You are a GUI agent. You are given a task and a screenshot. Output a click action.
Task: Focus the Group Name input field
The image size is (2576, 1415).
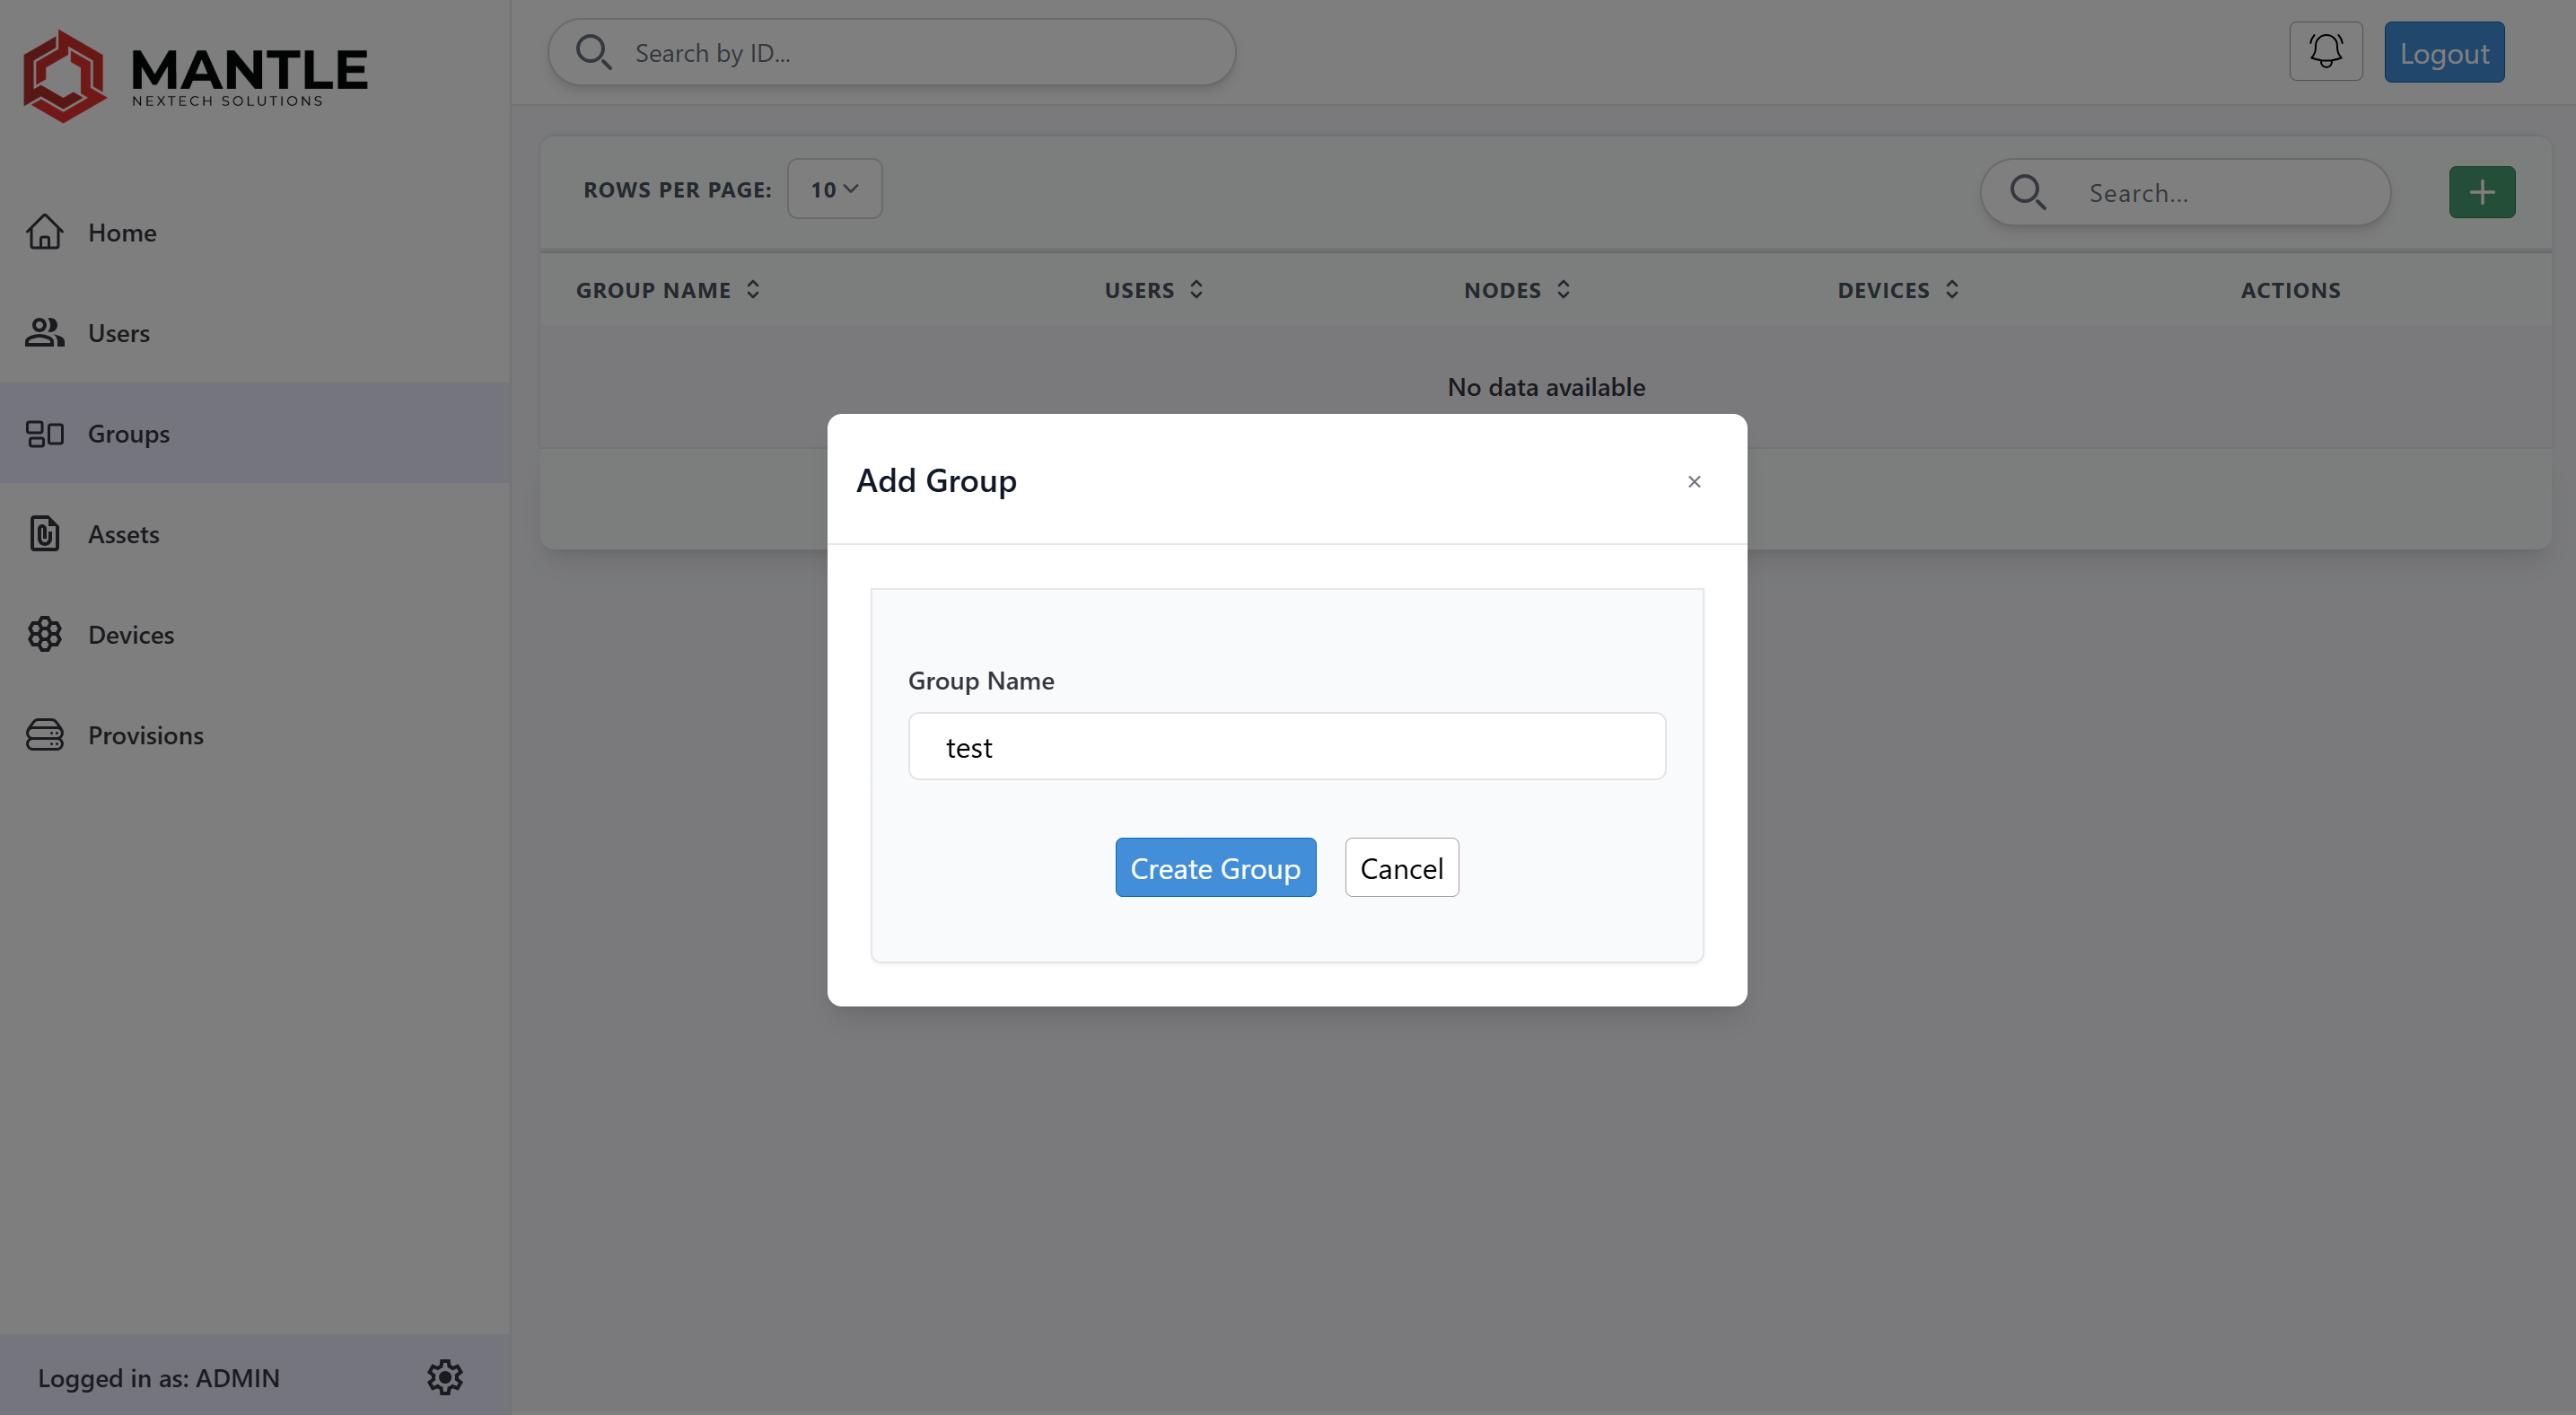pos(1287,746)
